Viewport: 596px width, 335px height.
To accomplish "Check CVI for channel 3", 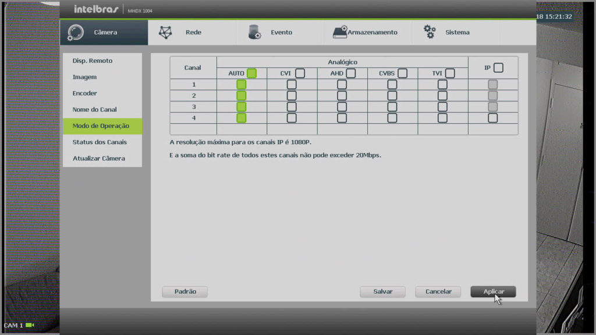I will coord(292,107).
